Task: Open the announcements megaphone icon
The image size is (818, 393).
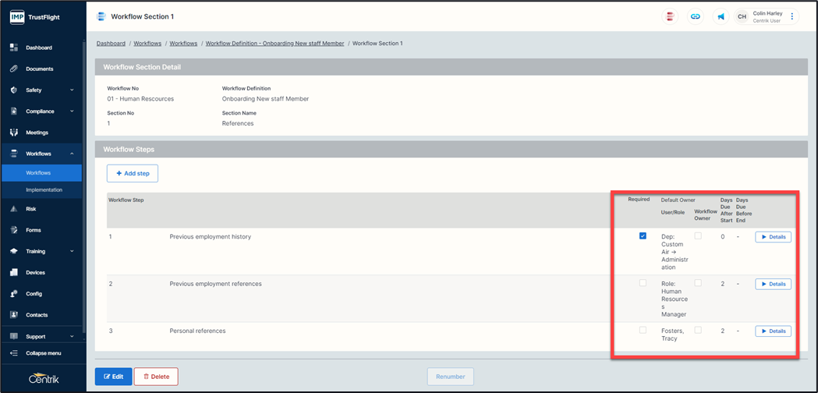Action: pyautogui.click(x=721, y=16)
